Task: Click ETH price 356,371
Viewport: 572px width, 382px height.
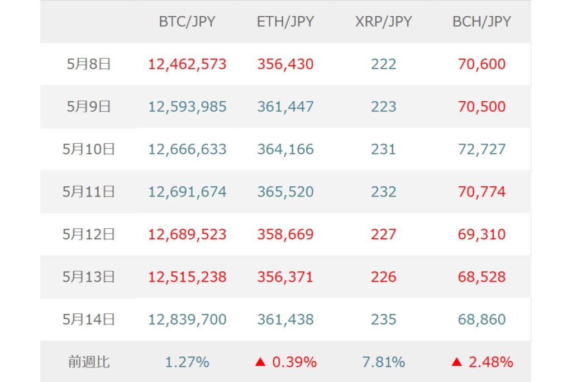Action: click(x=285, y=277)
